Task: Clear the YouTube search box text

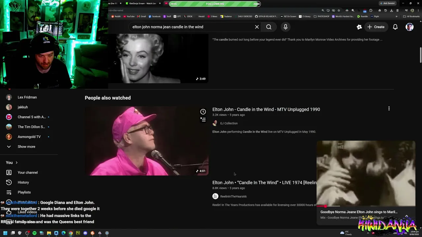Action: click(x=257, y=27)
